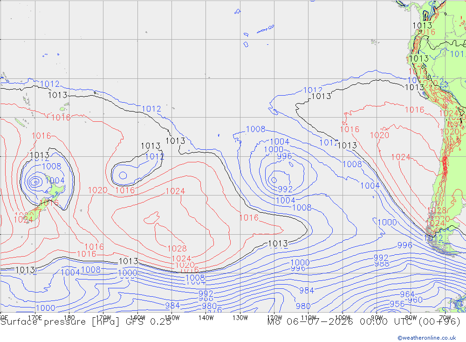The height and width of the screenshot is (342, 466).
Task: Click the 960 isobar label
Action: 415,300
